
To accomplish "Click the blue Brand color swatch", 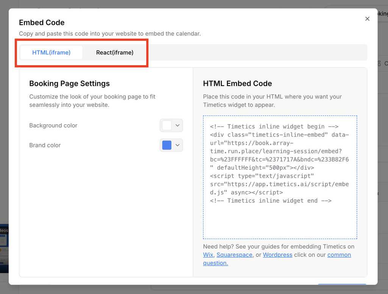I will pyautogui.click(x=167, y=145).
